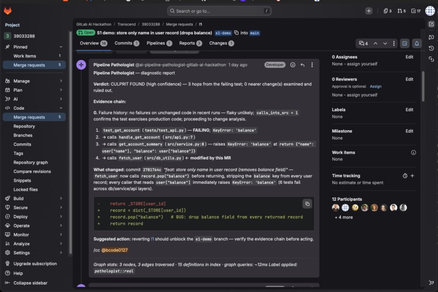Open the GitLab home logo

coord(8,11)
